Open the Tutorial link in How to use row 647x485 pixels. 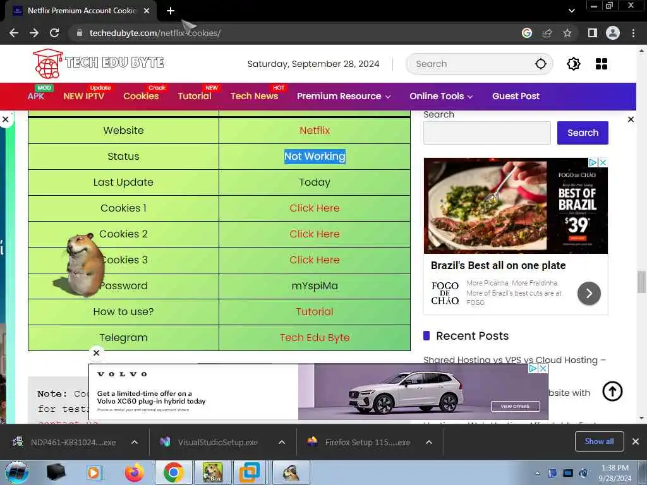[x=315, y=312]
